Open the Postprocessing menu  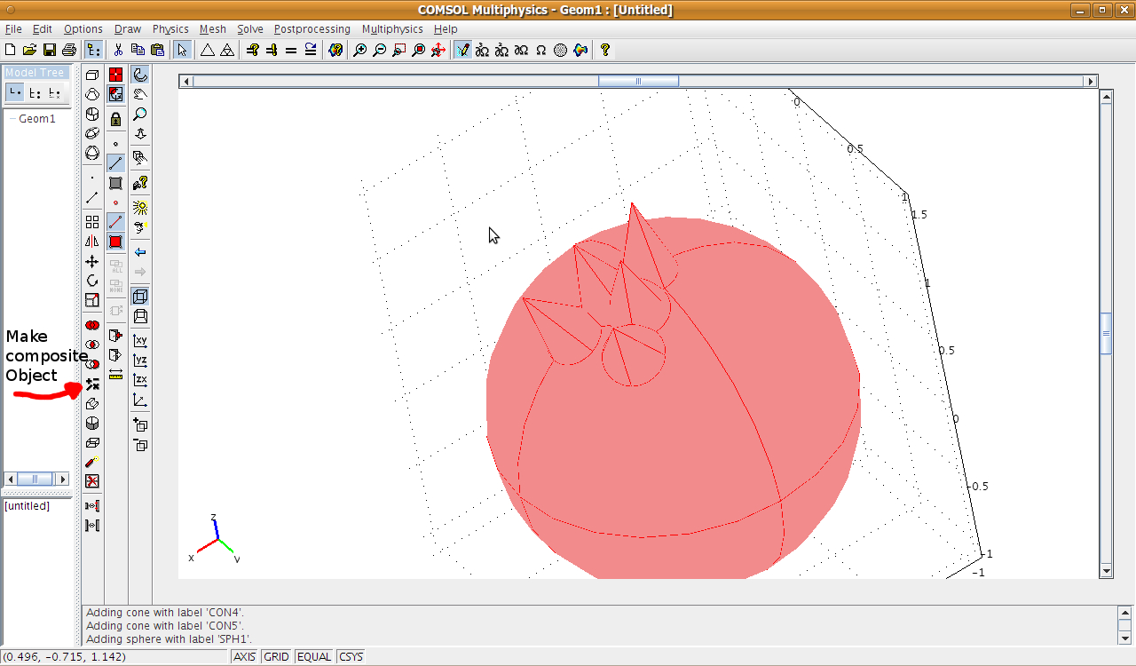(x=312, y=29)
